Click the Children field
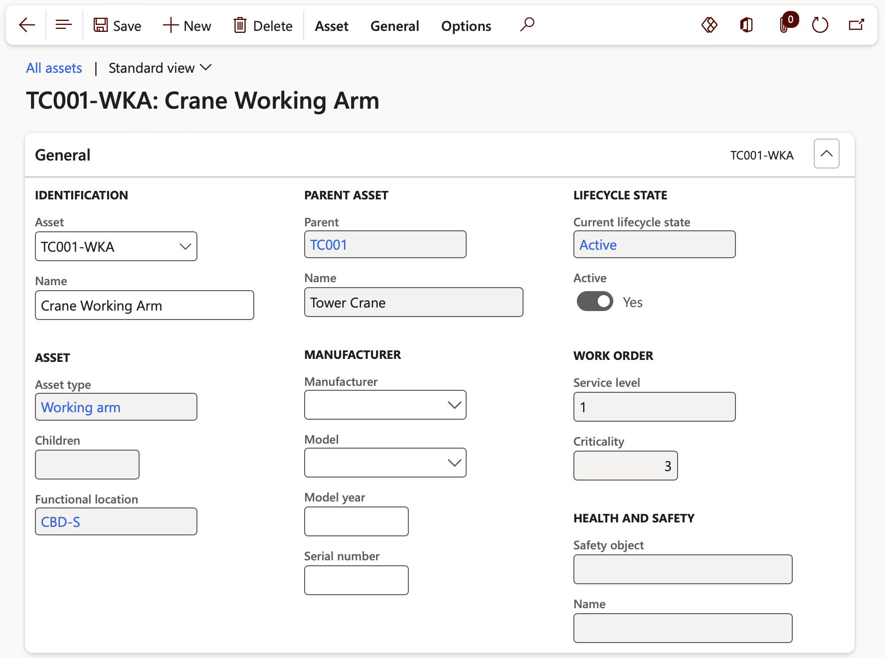Screen dimensions: 885x658 (x=87, y=465)
